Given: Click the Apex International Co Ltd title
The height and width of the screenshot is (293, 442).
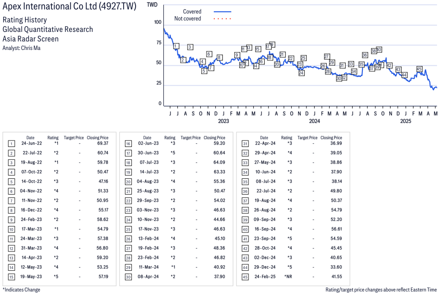Looking at the screenshot, I should pyautogui.click(x=69, y=6).
